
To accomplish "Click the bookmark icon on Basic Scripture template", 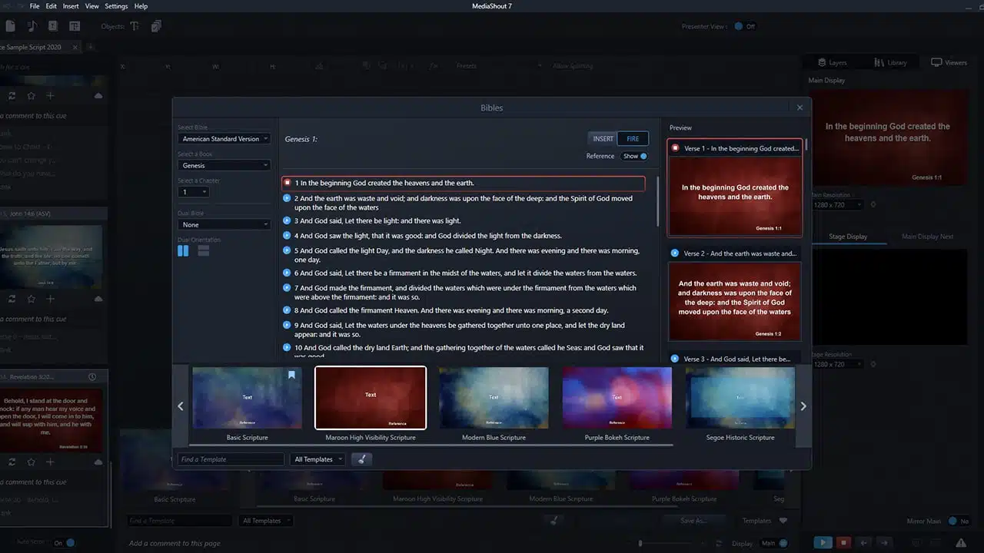I will [x=291, y=375].
